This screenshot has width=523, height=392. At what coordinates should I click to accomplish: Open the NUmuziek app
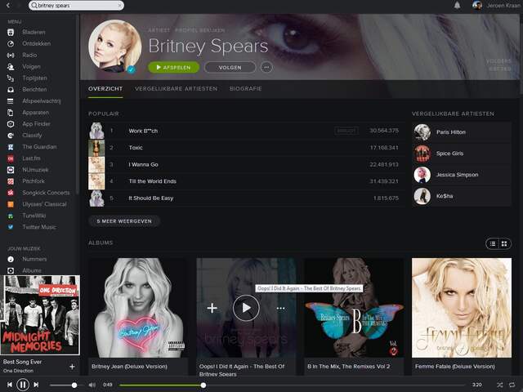click(35, 170)
